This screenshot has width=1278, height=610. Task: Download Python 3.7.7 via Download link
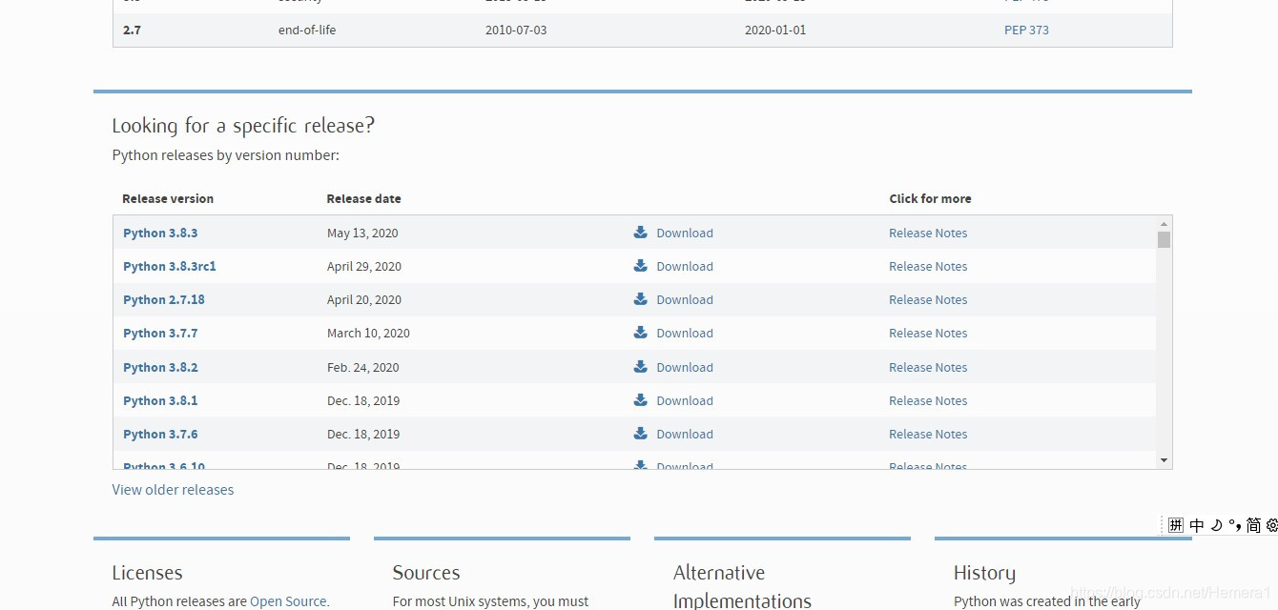(685, 333)
